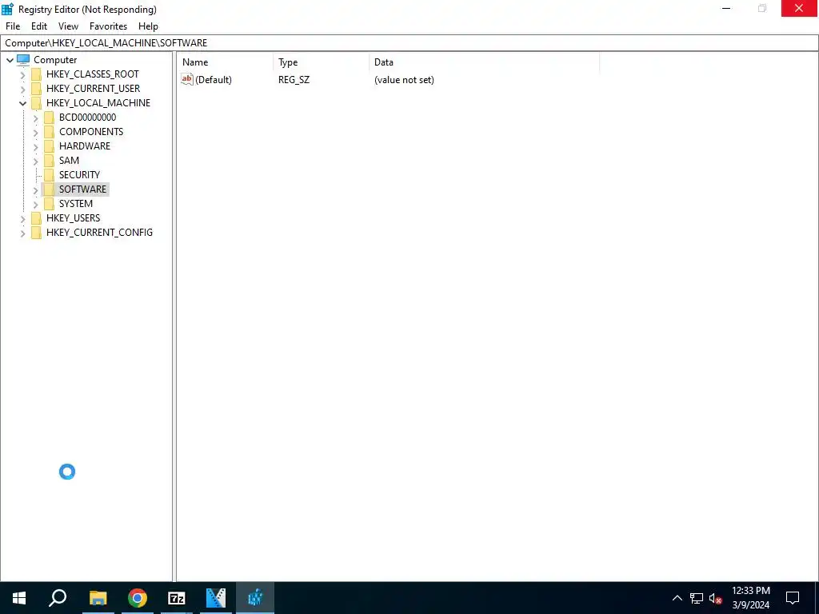The height and width of the screenshot is (614, 819).
Task: Expand the BCD00000000 key
Action: 35,118
